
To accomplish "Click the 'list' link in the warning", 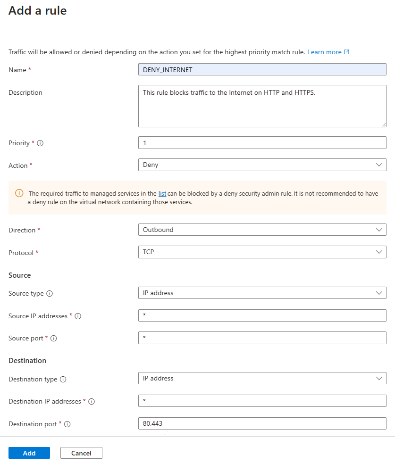I will [162, 193].
